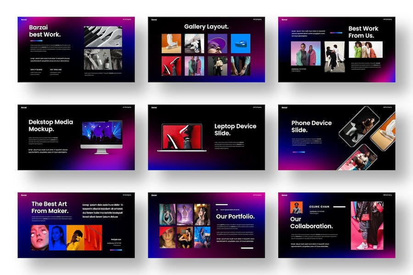Click the 'Best Work From Us.' heading
The width and height of the screenshot is (413, 275).
(363, 32)
